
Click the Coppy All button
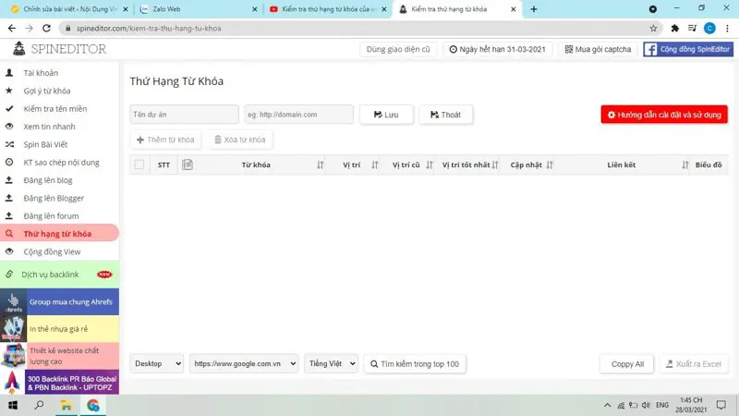coord(627,364)
